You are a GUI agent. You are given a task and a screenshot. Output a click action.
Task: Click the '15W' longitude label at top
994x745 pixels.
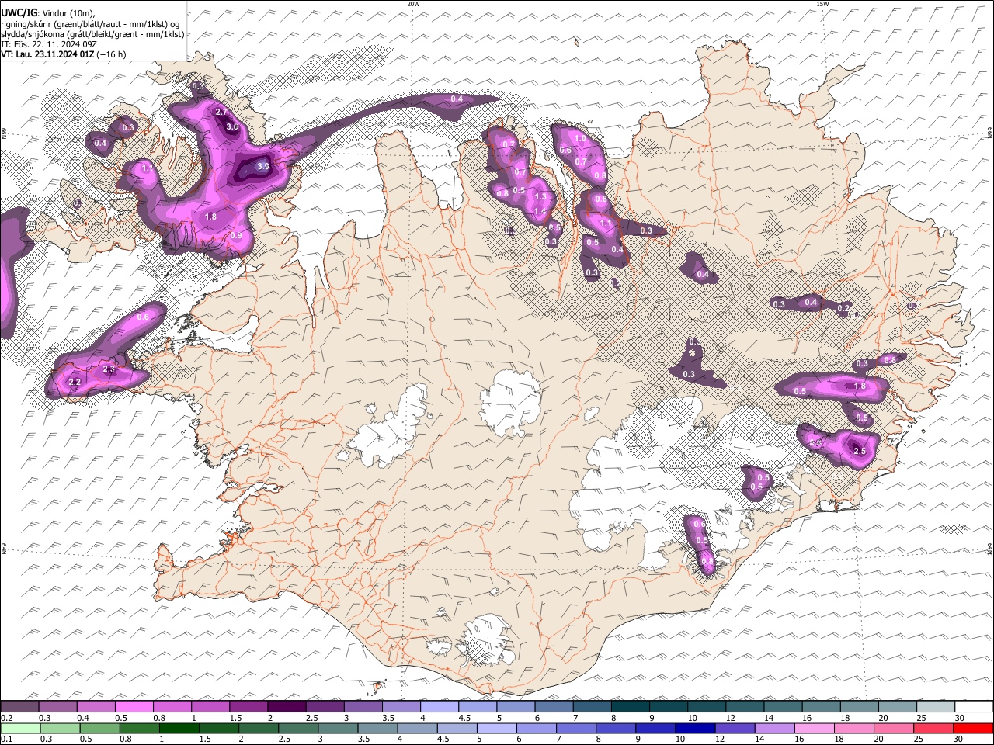point(822,4)
